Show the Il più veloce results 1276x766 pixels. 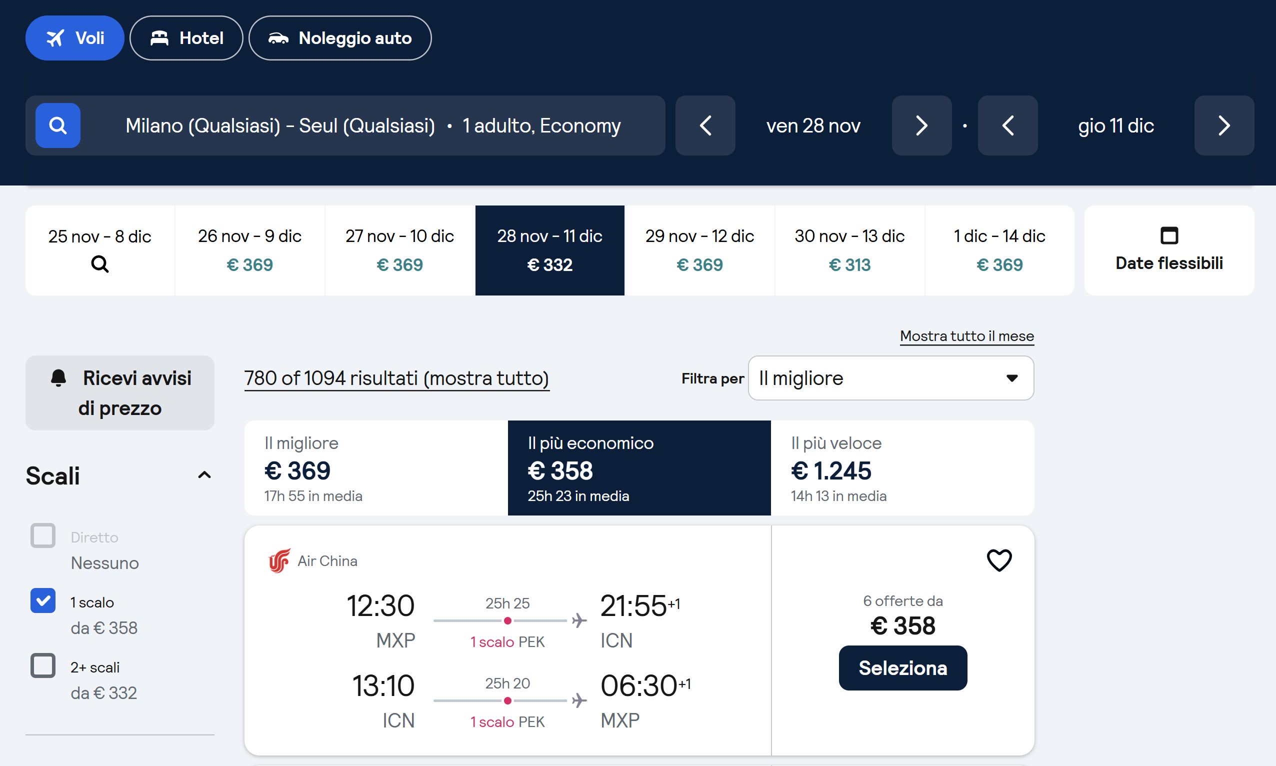point(902,468)
